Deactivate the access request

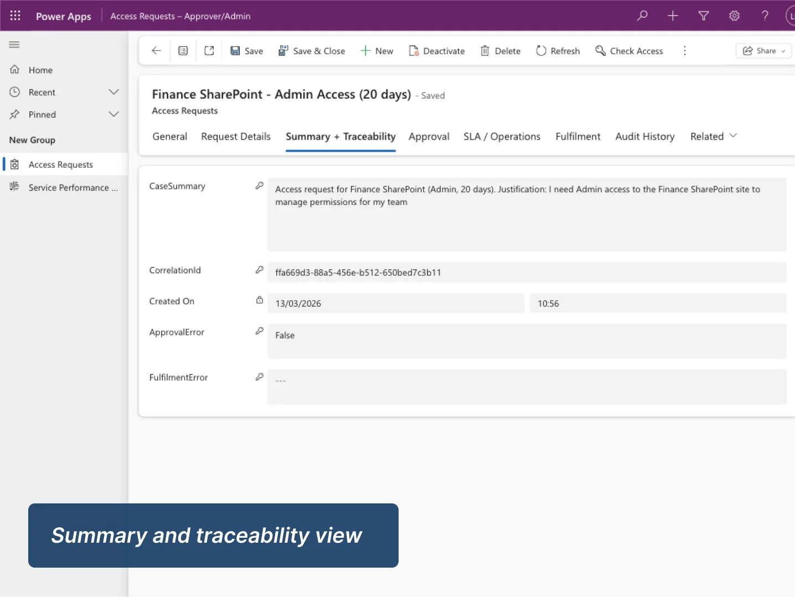[437, 50]
